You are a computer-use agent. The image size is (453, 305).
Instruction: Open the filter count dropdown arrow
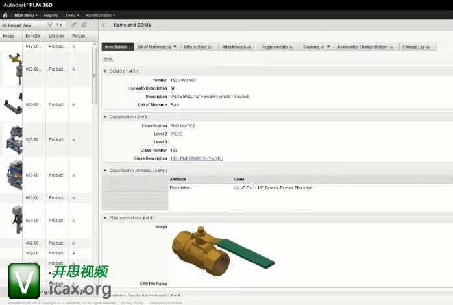tap(59, 25)
